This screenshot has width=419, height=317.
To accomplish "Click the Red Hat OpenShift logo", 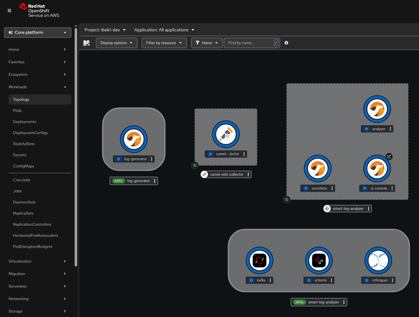I will click(39, 11).
